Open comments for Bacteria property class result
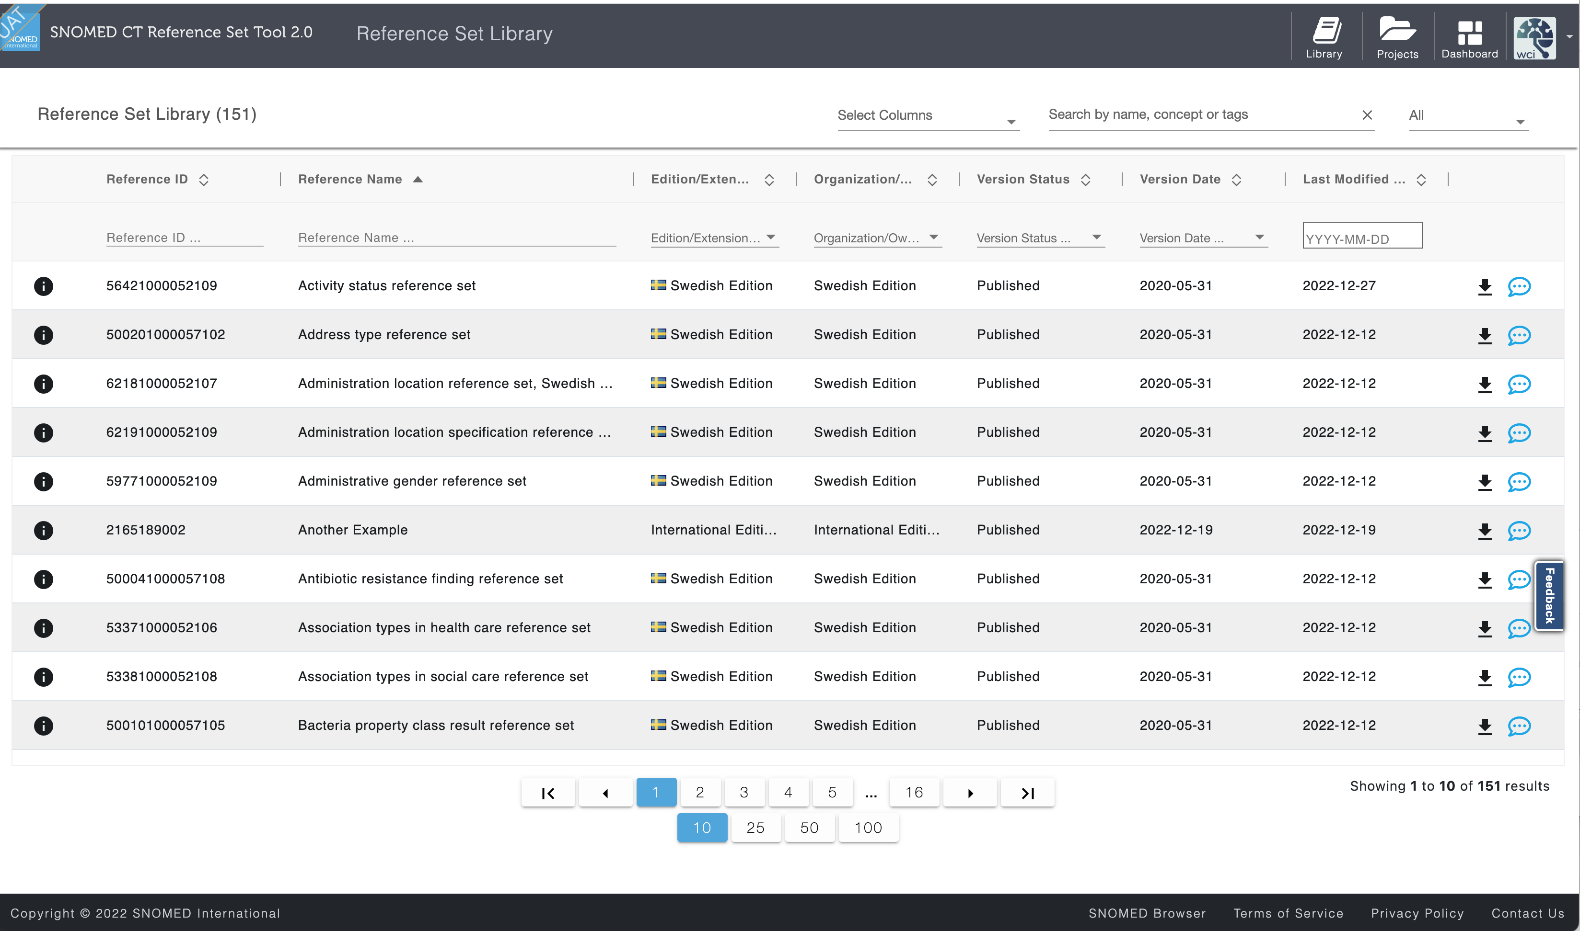The image size is (1580, 931). point(1519,727)
